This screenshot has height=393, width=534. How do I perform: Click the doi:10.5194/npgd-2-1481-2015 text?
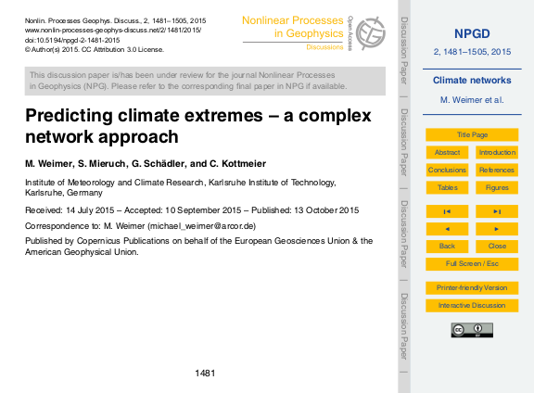pyautogui.click(x=72, y=40)
